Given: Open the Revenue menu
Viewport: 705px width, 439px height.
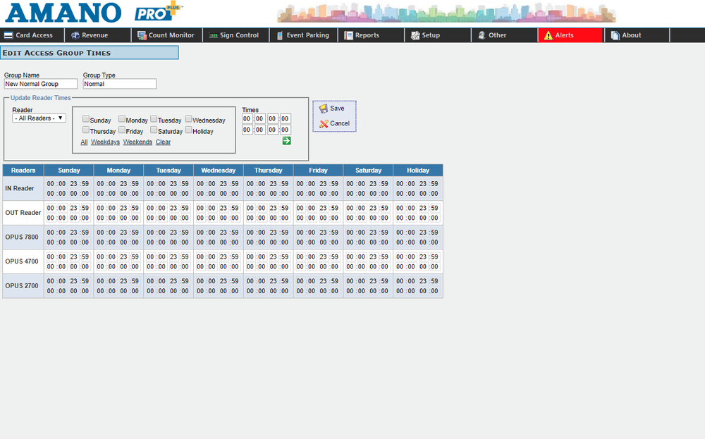Looking at the screenshot, I should pos(98,35).
